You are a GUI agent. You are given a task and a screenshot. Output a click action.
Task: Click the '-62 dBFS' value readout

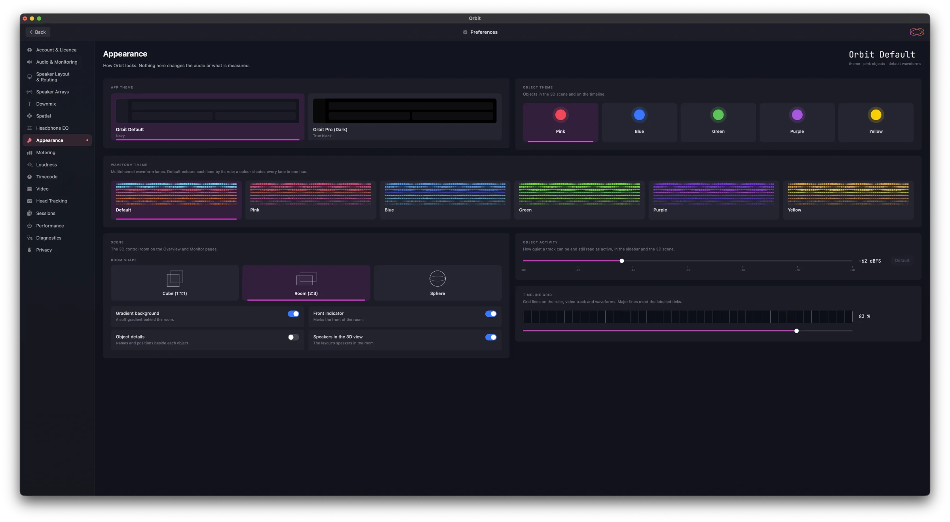870,261
